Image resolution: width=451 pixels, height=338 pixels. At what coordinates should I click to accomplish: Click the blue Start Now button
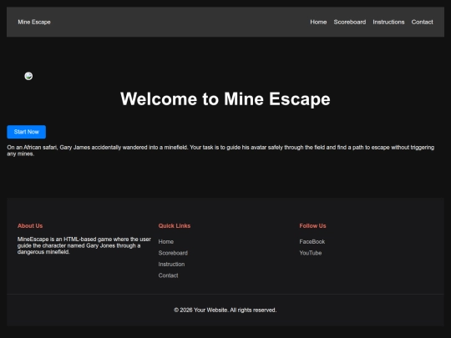click(x=27, y=132)
